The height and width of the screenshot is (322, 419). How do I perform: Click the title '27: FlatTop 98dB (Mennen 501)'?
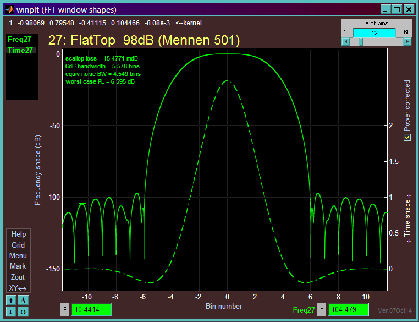[x=144, y=40]
